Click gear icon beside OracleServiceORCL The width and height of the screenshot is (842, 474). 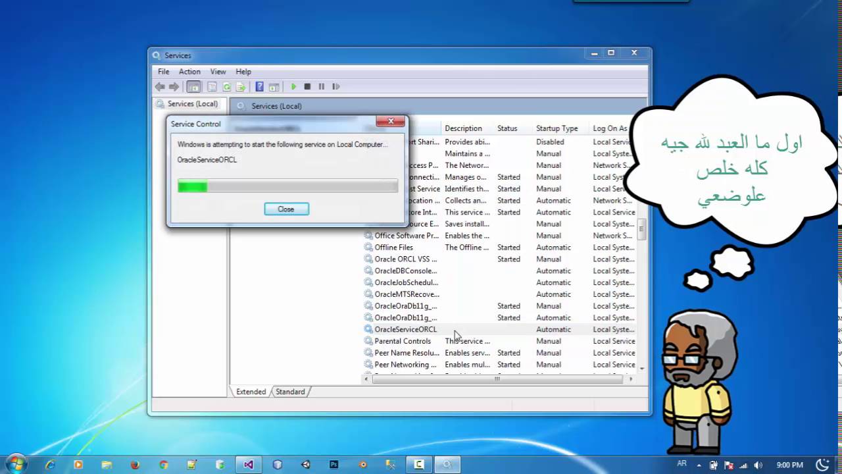tap(368, 329)
